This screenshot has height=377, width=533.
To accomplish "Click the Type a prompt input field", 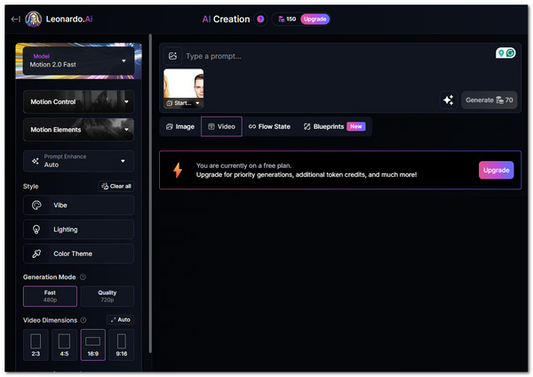I will pos(329,56).
